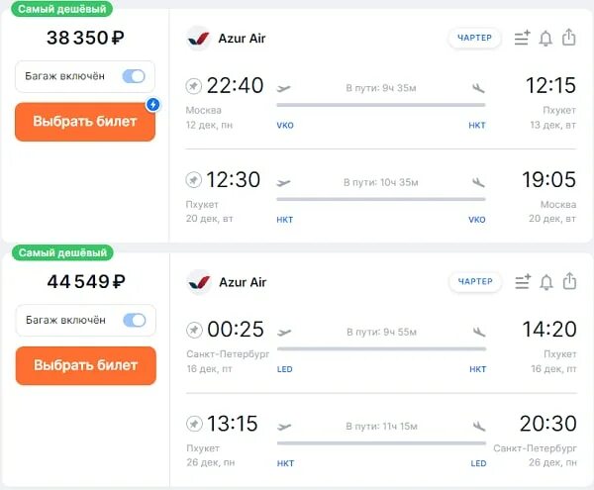This screenshot has width=594, height=490.
Task: Click the Чартер tag on the second ticket
Action: [475, 282]
